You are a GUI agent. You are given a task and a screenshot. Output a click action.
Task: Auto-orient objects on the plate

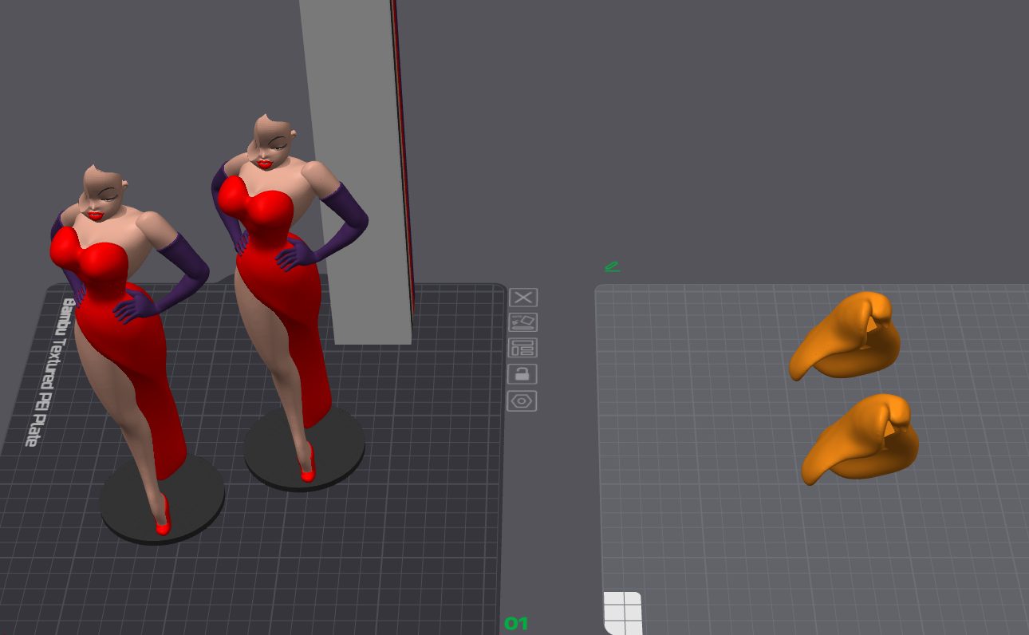pos(522,322)
